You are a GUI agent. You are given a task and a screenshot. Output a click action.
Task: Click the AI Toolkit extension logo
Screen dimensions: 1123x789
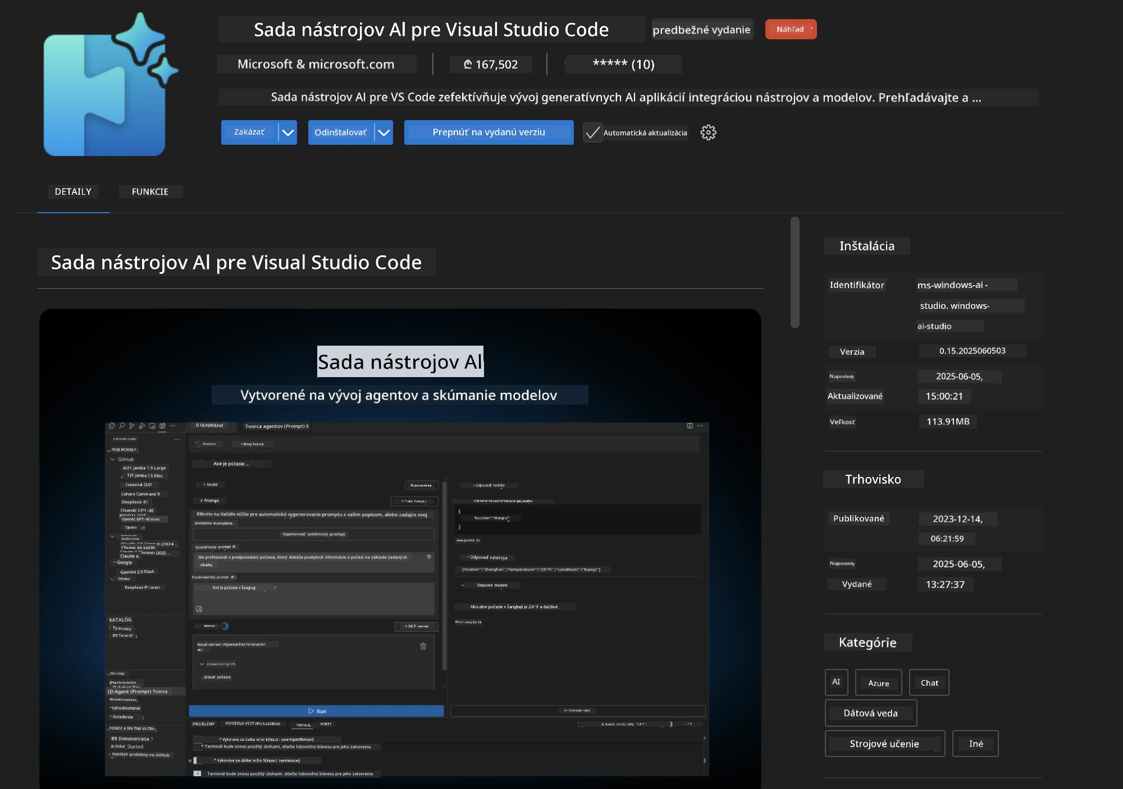coord(110,84)
